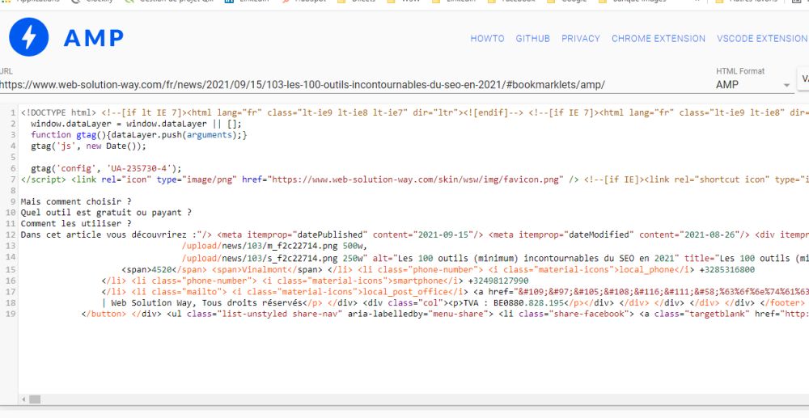809x418 pixels.
Task: Click the line 'Mais comment choisir ?'
Action: point(76,201)
